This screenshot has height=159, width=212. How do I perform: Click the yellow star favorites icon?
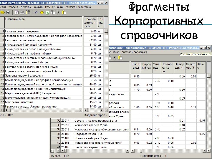pos(42,13)
